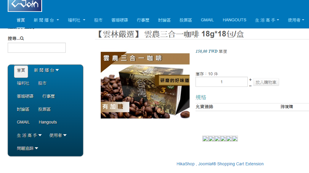Expand 新聞播台 dropdown in the top navigation
This screenshot has height=173, width=309.
click(46, 20)
